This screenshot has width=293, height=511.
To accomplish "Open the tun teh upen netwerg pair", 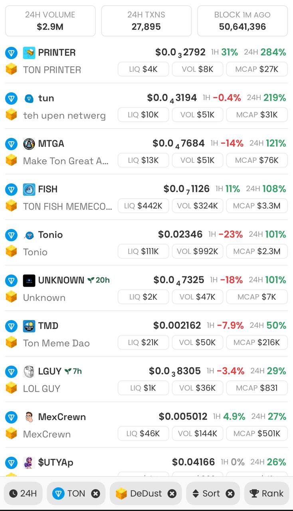I will pos(146,106).
